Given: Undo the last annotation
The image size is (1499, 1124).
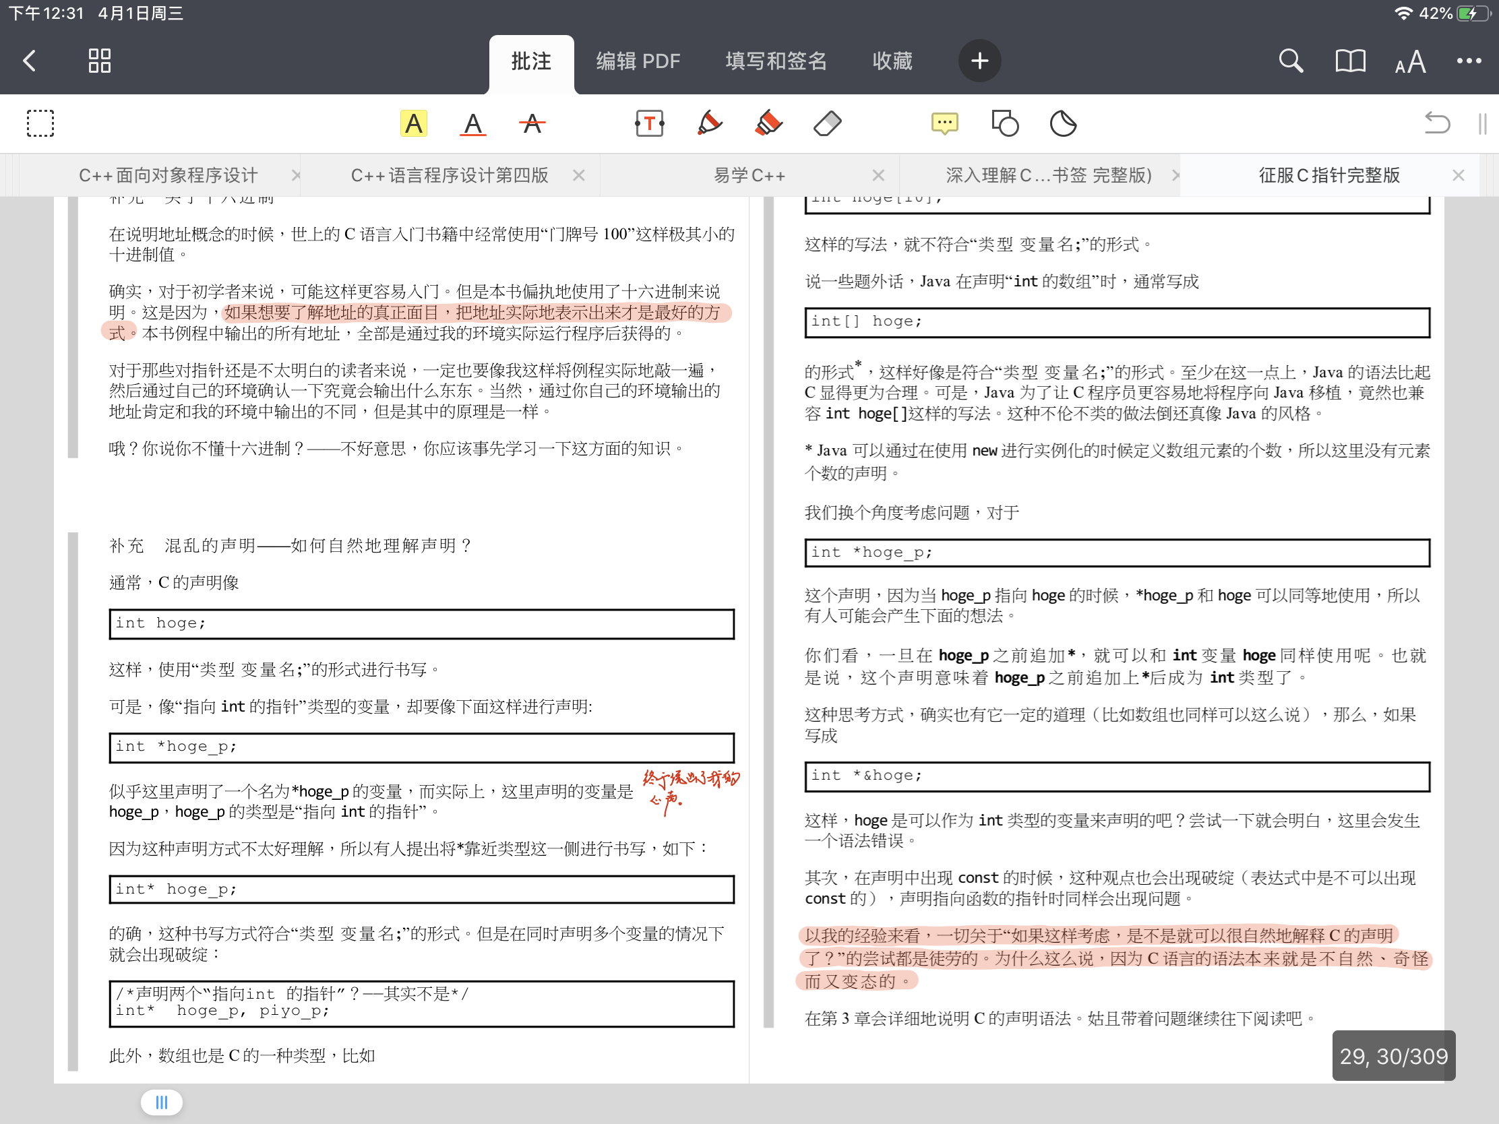Looking at the screenshot, I should tap(1437, 124).
